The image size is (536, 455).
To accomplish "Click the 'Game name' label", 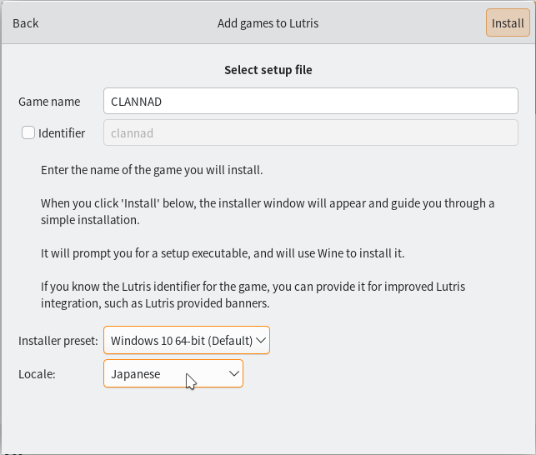I will (49, 102).
